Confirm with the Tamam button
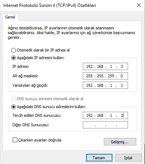This screenshot has width=145, height=164. click(x=99, y=158)
